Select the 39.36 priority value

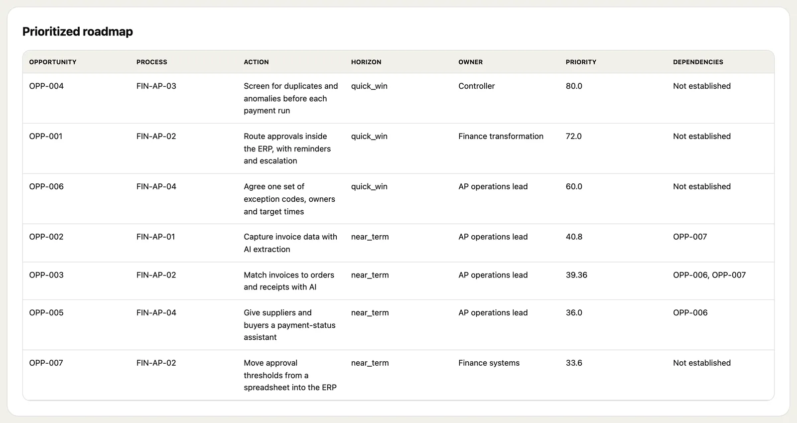pos(576,275)
